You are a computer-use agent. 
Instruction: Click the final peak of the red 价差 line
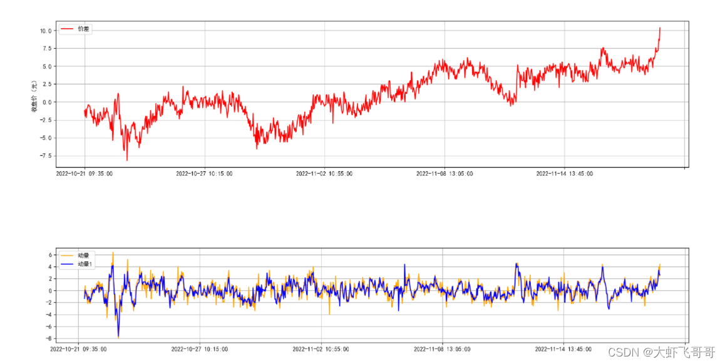point(660,28)
